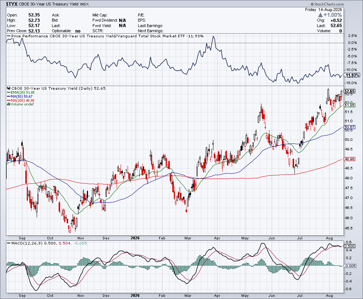
Task: Click the 48.98 MA tag on right axis
Action: [349, 159]
